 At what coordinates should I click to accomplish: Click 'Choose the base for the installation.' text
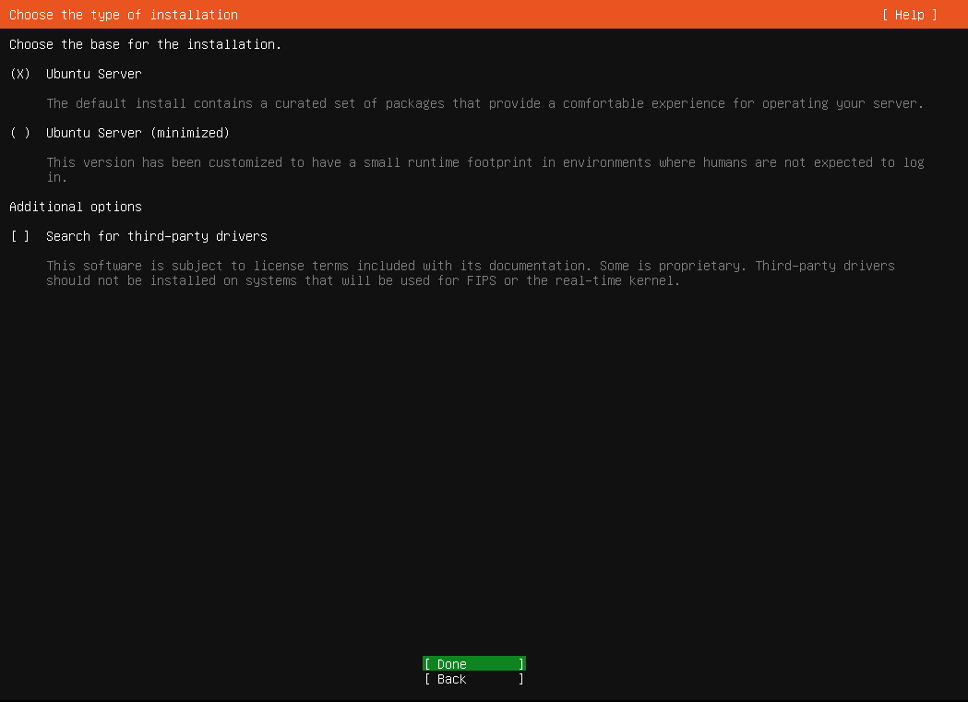[145, 44]
